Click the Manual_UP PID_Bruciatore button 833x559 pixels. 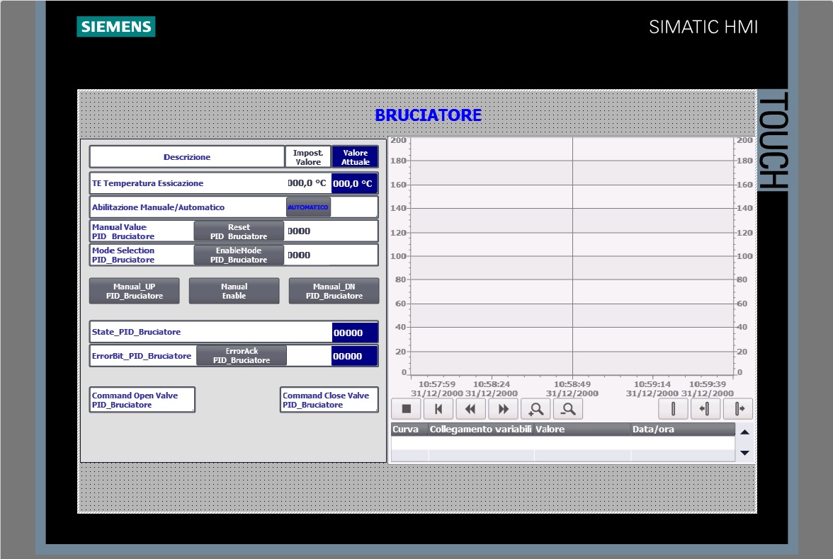135,291
